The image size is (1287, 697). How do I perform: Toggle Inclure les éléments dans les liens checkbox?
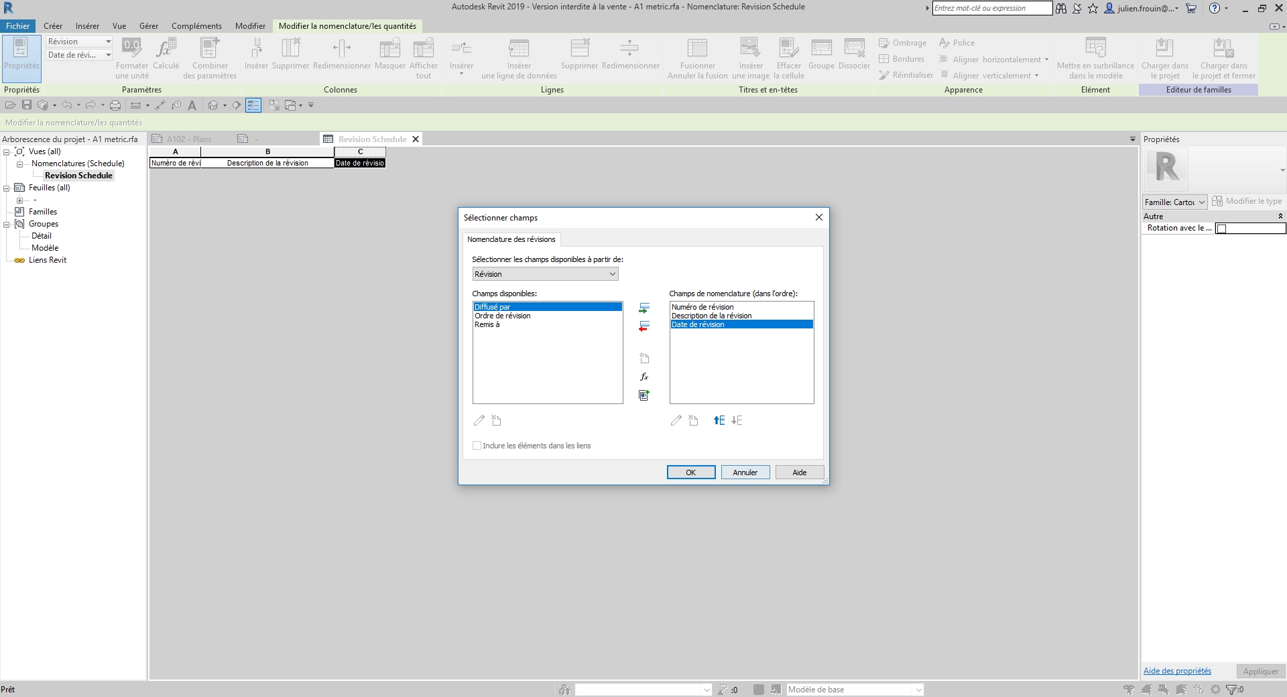(477, 446)
